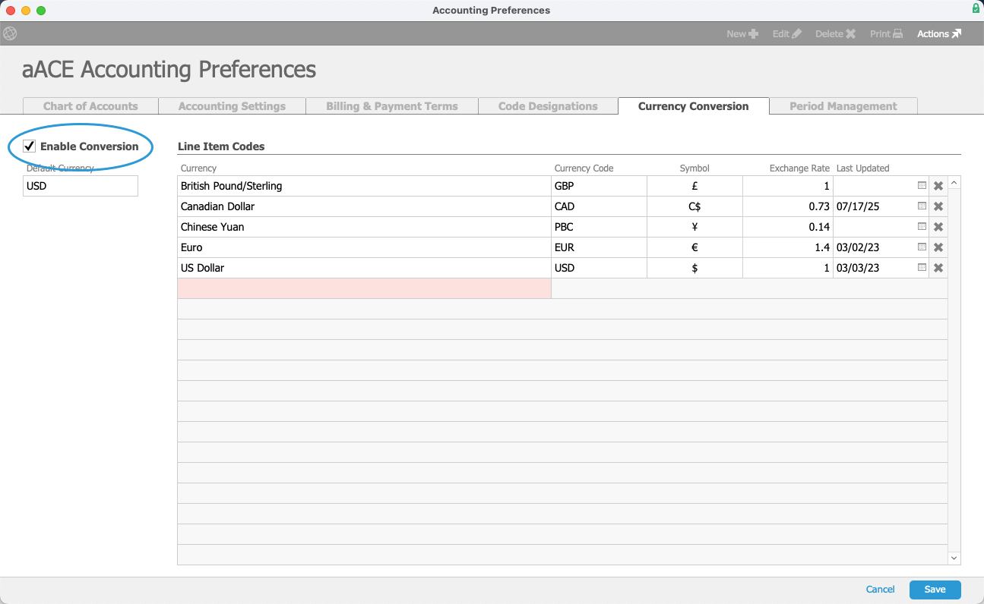
Task: Cancel the preference changes
Action: pyautogui.click(x=881, y=590)
